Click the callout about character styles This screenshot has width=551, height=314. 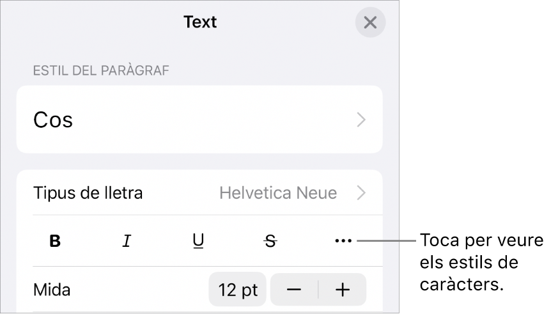(x=481, y=263)
